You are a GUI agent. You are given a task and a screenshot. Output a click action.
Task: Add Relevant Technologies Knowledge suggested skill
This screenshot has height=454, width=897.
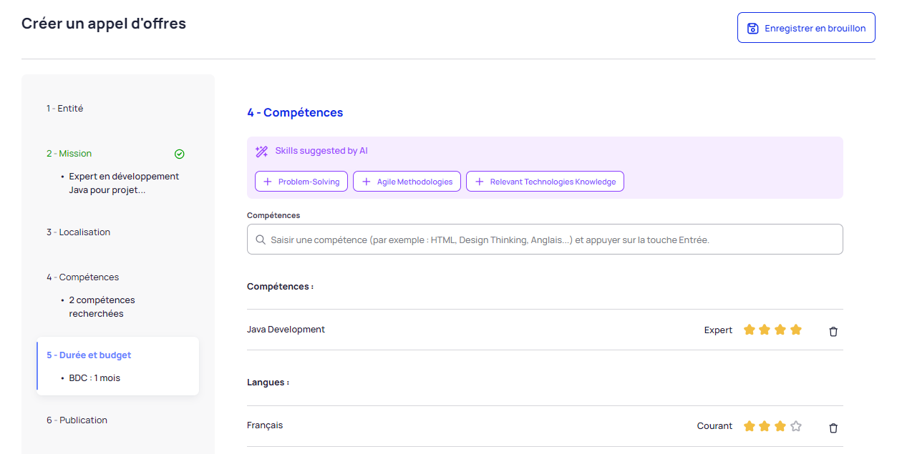pyautogui.click(x=545, y=182)
